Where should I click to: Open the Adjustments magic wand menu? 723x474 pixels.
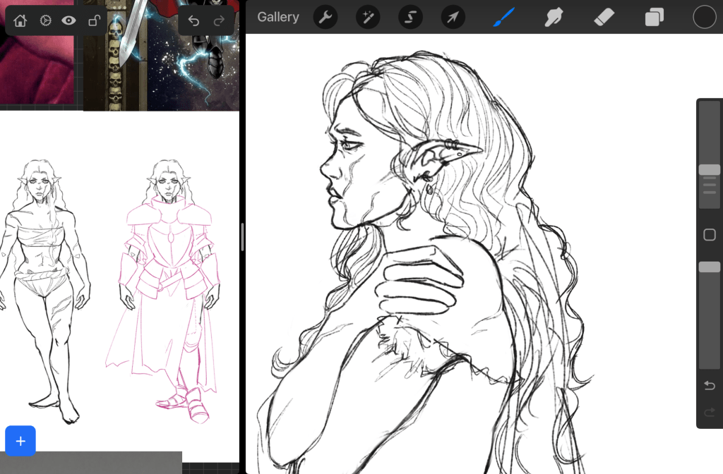[367, 17]
